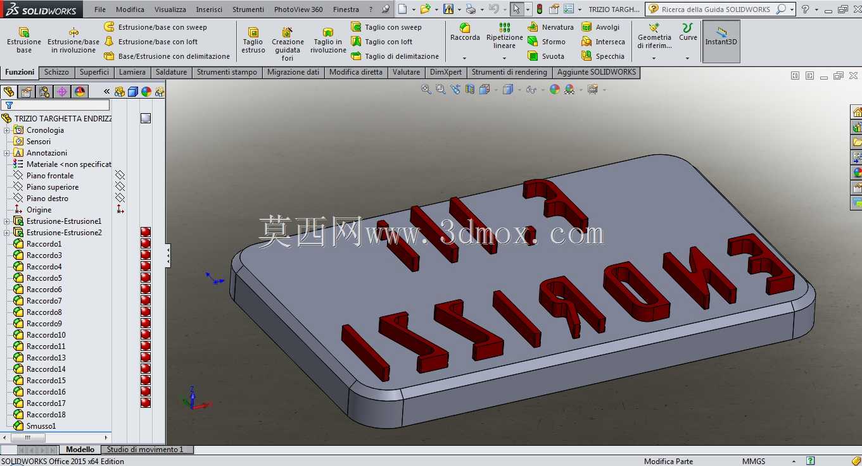Viewport: 862px width, 466px height.
Task: Open the DisplayManager panel tab
Action: [80, 92]
